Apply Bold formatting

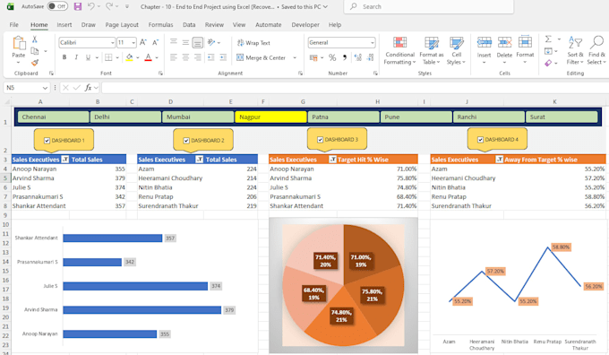(64, 57)
